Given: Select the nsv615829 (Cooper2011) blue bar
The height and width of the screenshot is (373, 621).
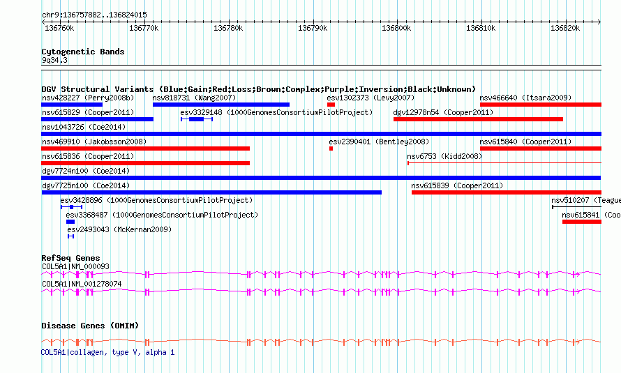Looking at the screenshot, I should 97,119.
